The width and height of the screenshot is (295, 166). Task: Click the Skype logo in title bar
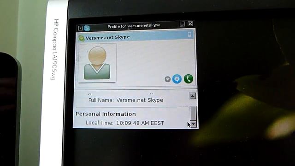pos(87,28)
